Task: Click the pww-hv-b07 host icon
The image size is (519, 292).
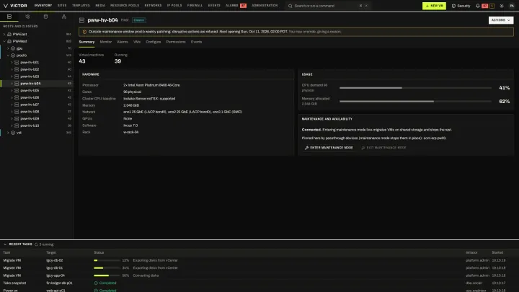Action: pyautogui.click(x=17, y=105)
